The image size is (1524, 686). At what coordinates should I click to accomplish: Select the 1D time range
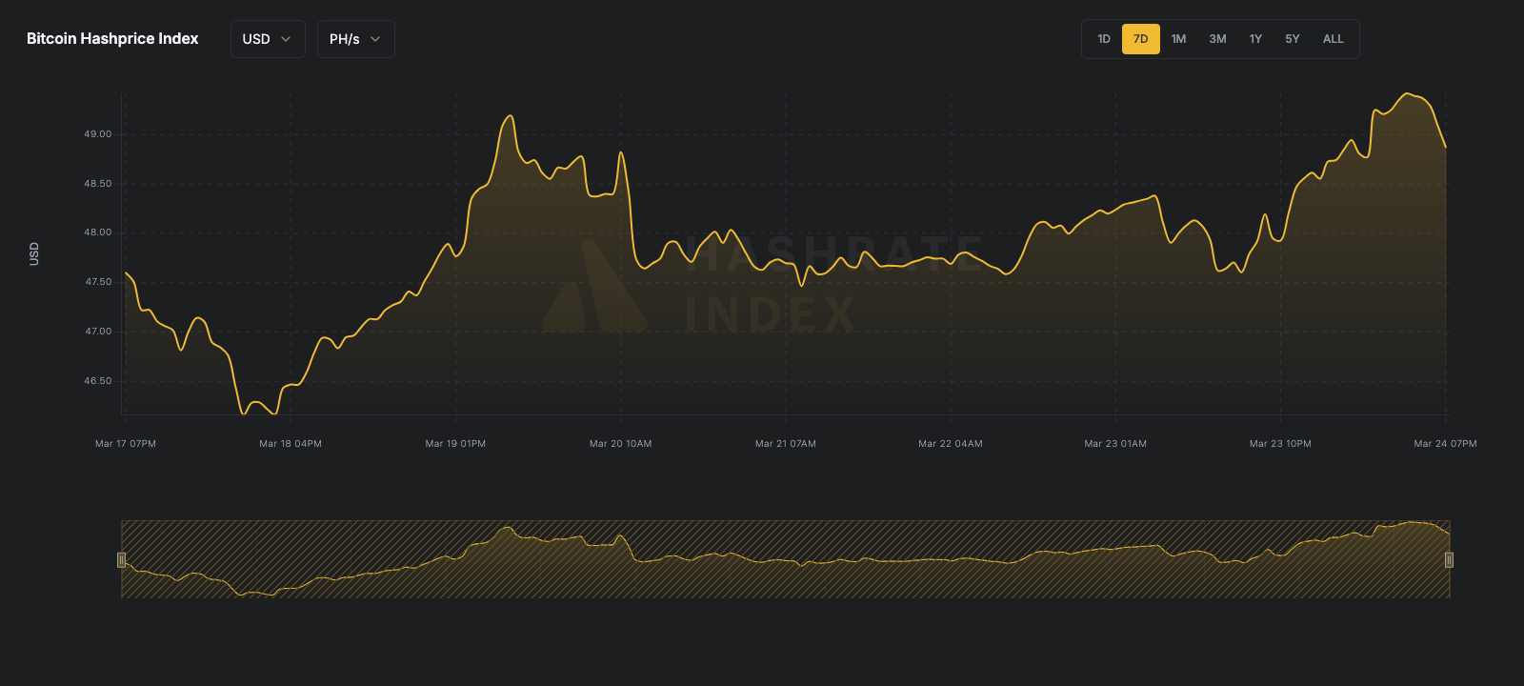click(x=1104, y=39)
